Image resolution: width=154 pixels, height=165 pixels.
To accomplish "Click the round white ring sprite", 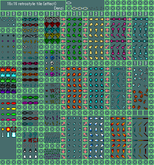I will click(x=25, y=146).
